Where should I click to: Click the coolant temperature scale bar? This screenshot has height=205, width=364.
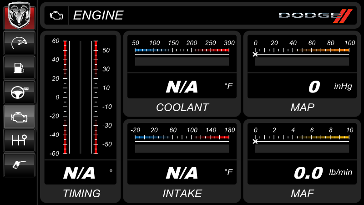[182, 50]
